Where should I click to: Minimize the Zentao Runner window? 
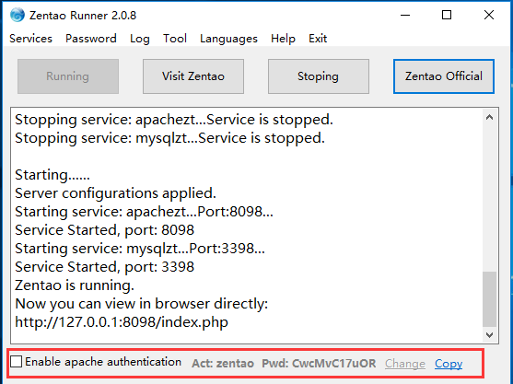pyautogui.click(x=405, y=15)
